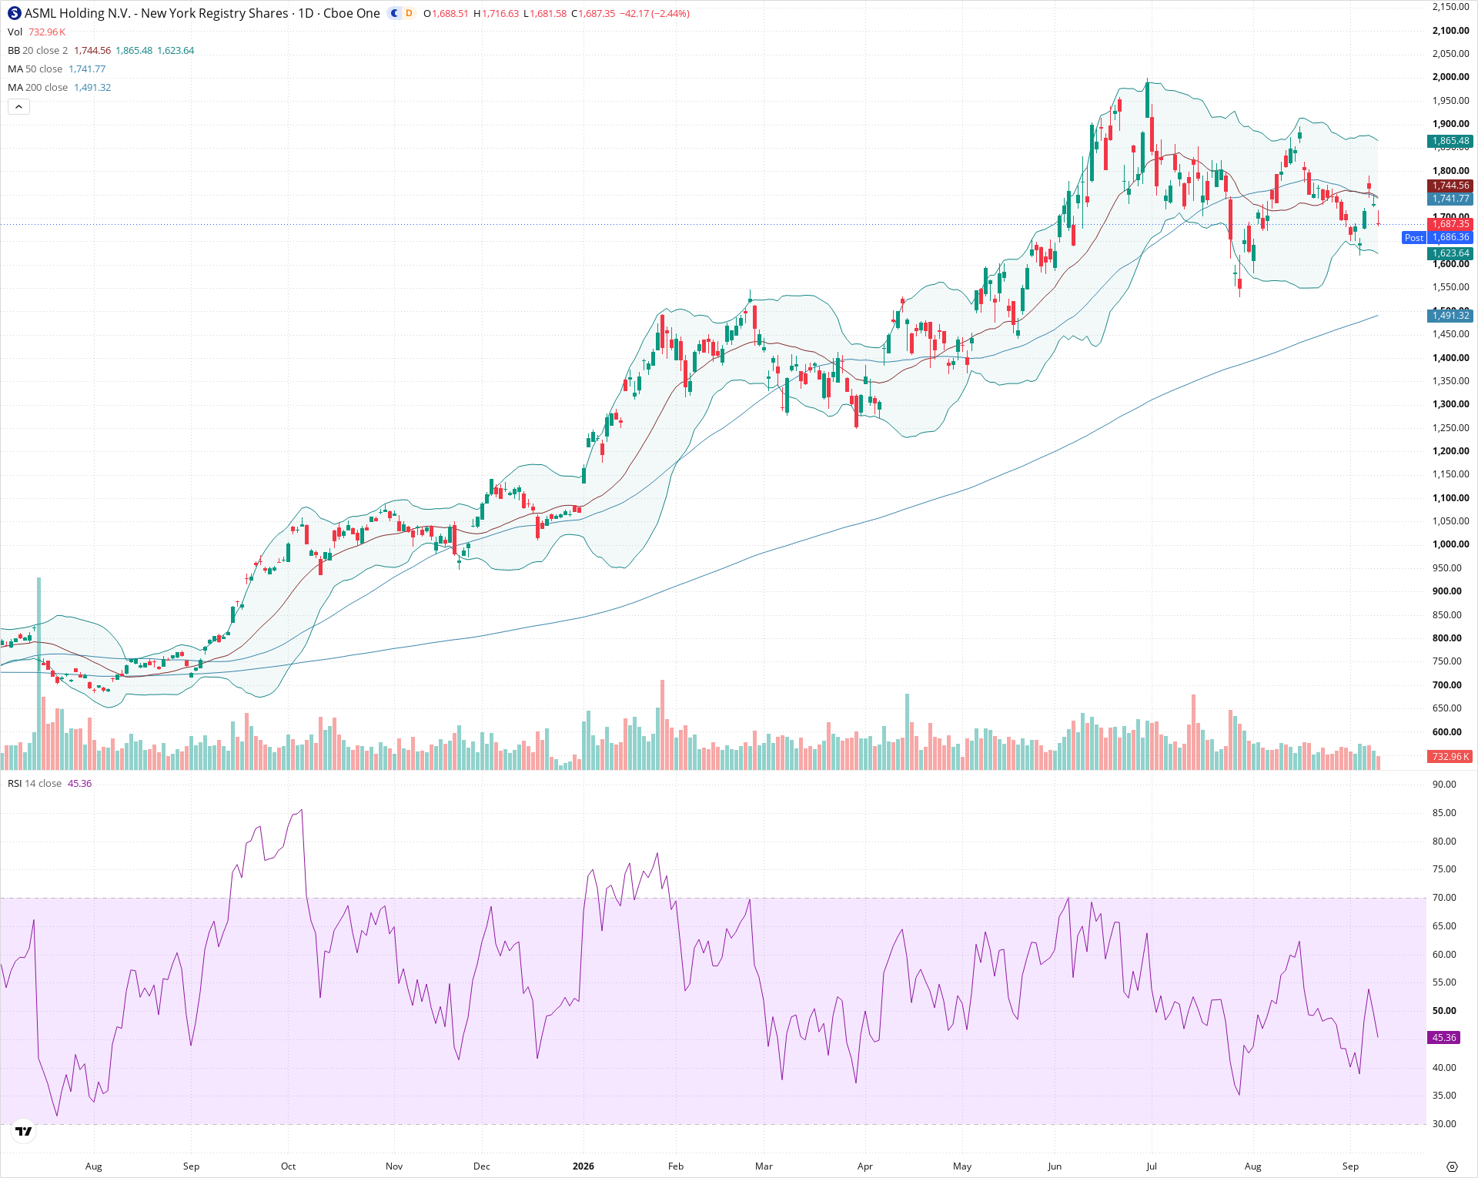Collapse the indicator legend with the caret
1478x1178 pixels.
click(18, 107)
